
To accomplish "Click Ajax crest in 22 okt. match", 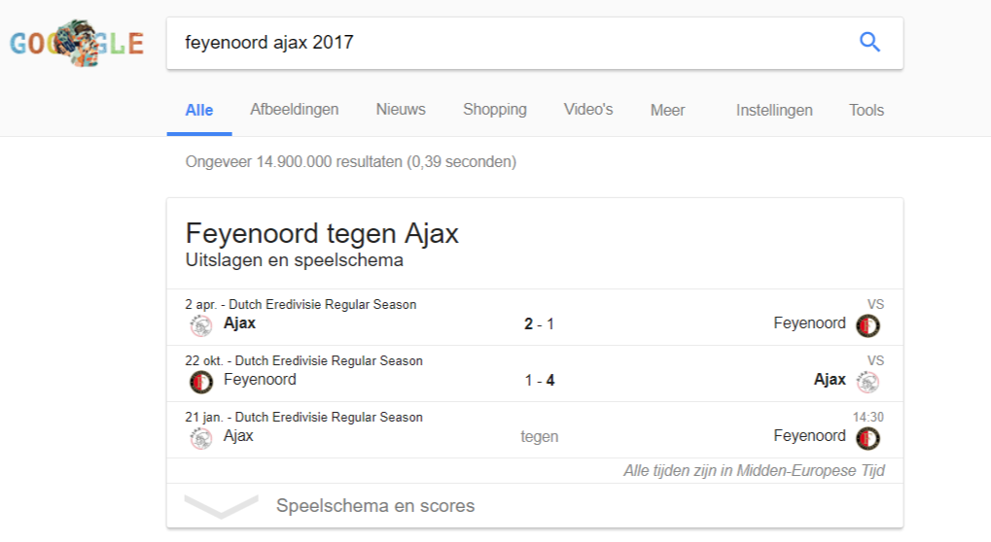I will click(867, 382).
